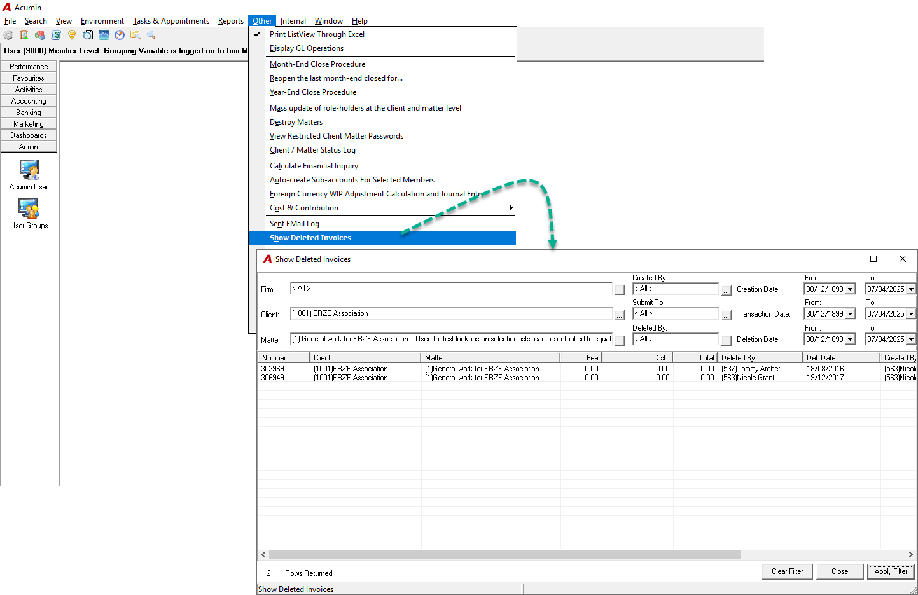Open Transaction Date To dropdown arrow
Viewport: 918px width, 595px height.
coord(911,314)
